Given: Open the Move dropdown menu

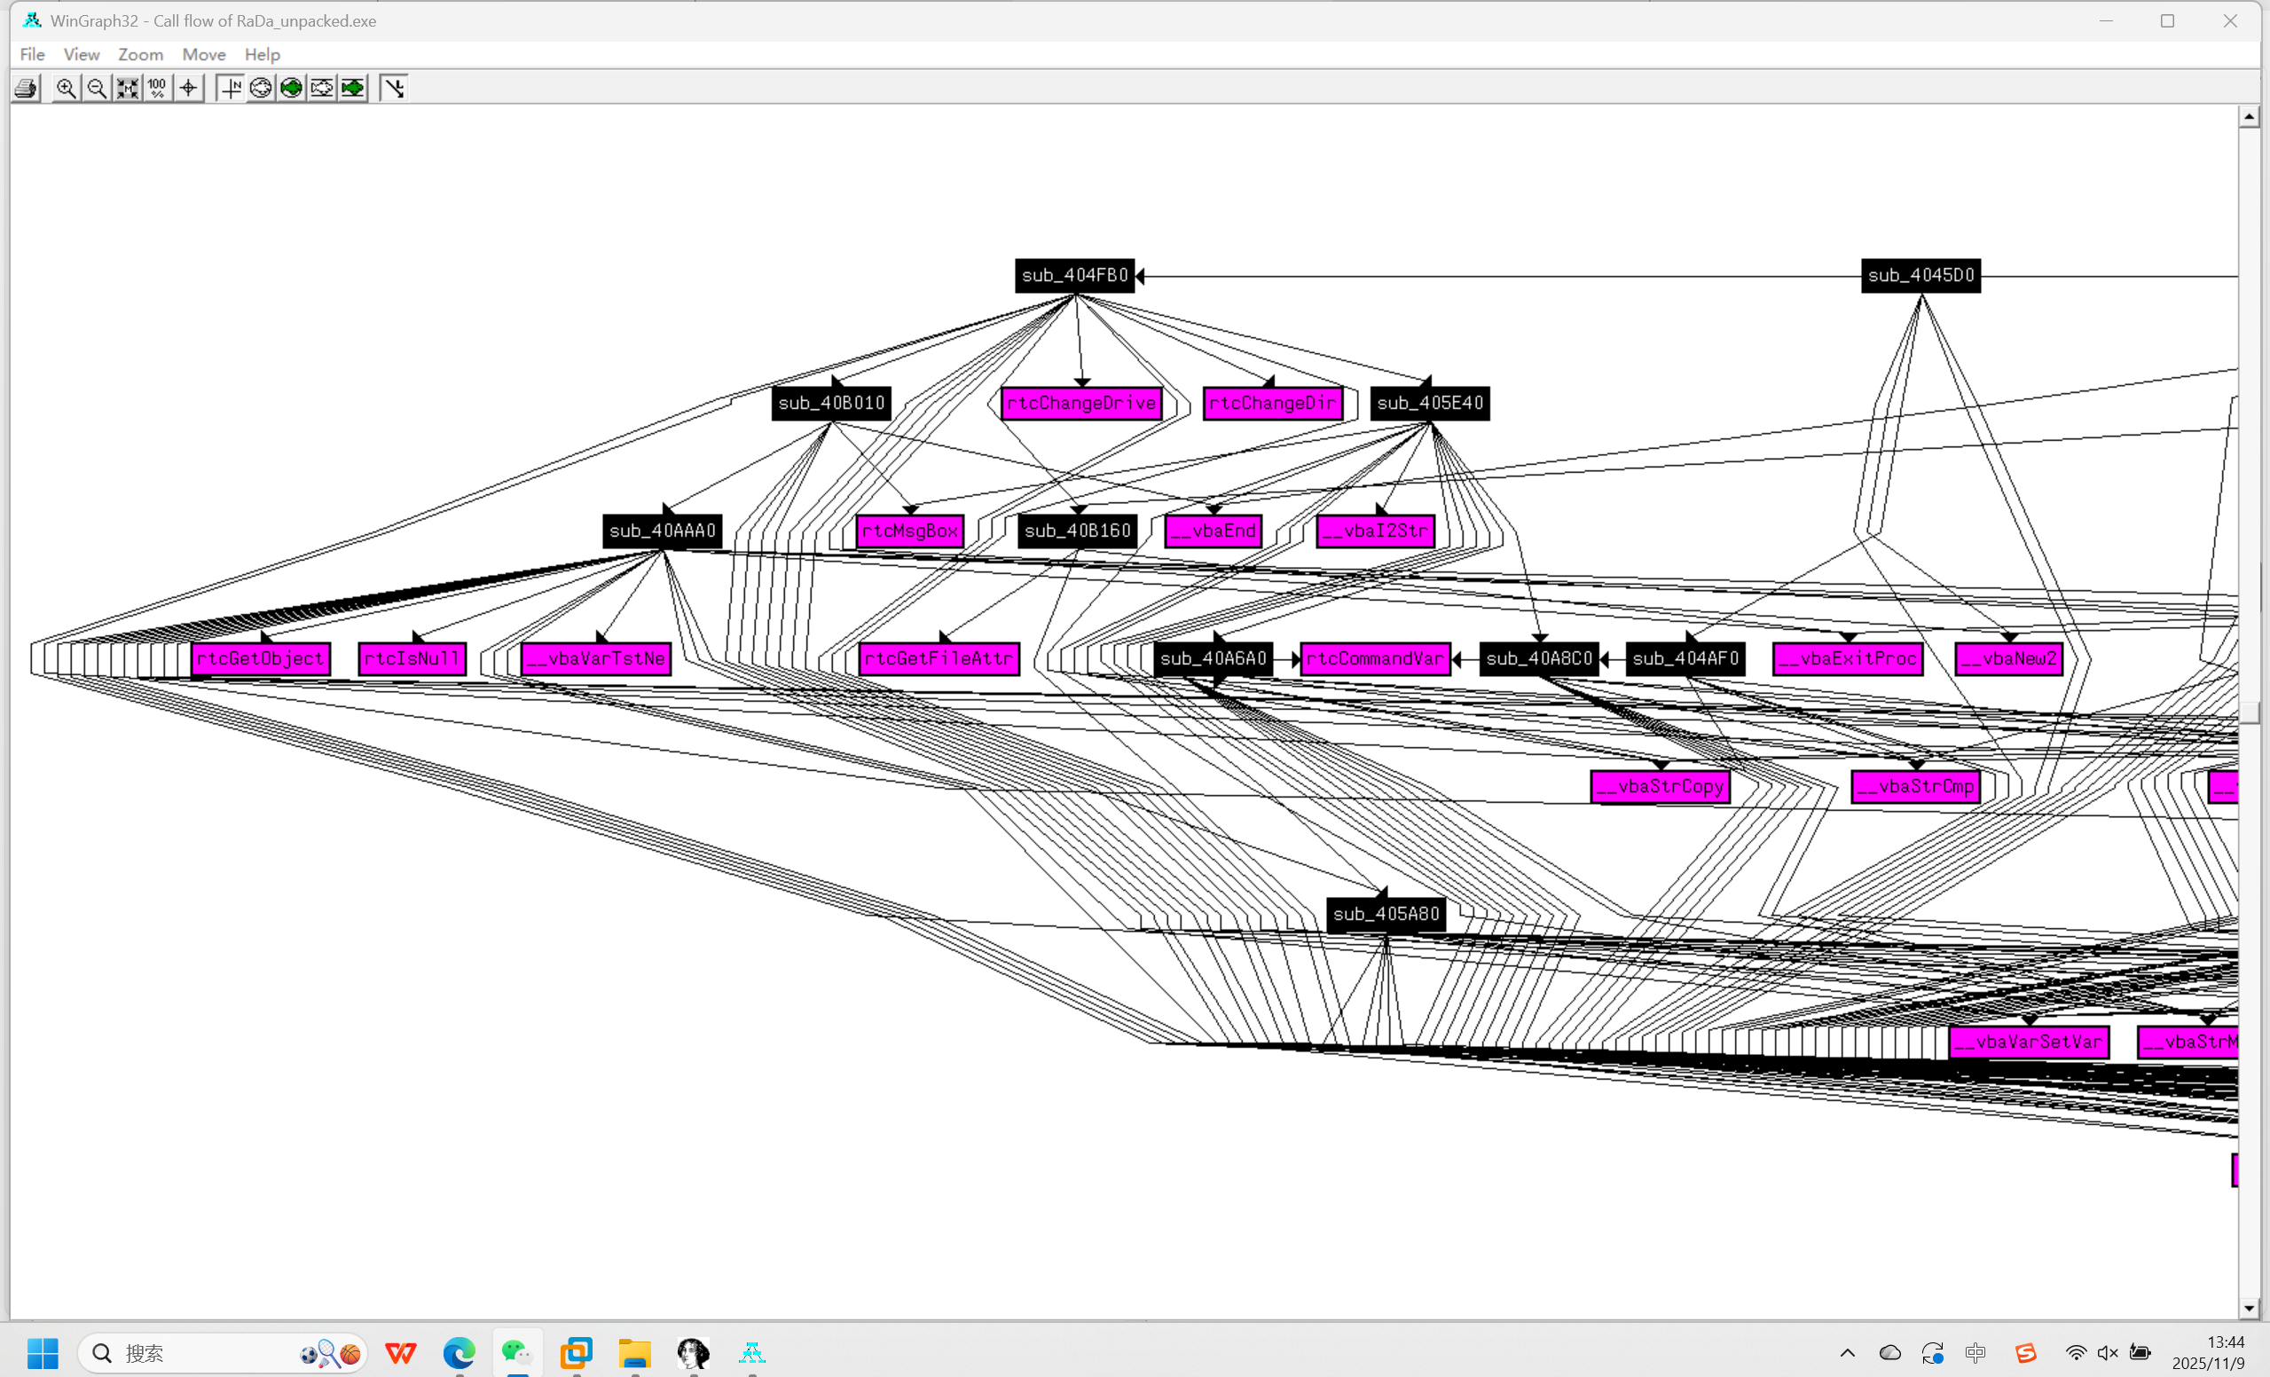Looking at the screenshot, I should (204, 54).
